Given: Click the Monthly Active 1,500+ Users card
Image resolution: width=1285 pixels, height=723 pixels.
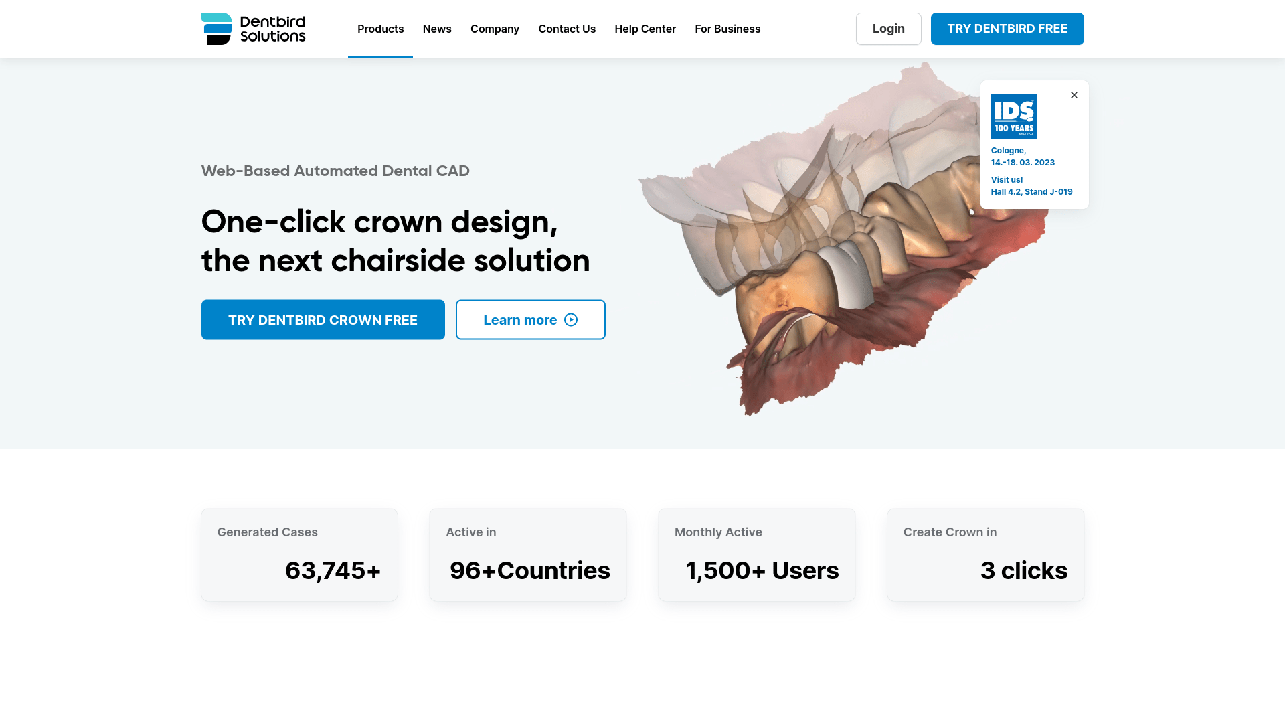Looking at the screenshot, I should (757, 555).
